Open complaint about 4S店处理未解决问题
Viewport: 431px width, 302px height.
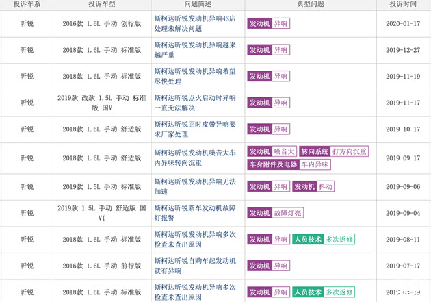click(197, 23)
